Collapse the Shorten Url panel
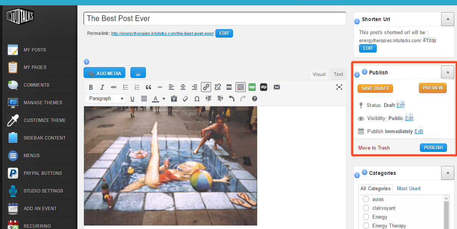This screenshot has height=229, width=457. (448, 19)
